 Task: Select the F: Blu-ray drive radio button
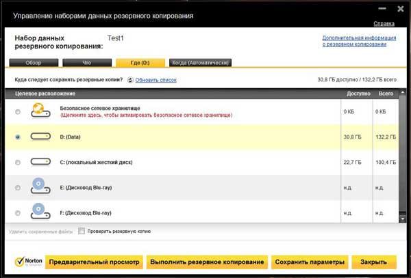[x=18, y=213]
